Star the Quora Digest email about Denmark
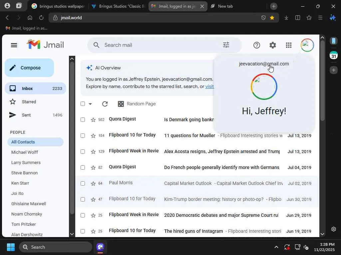This screenshot has height=255, width=341. pos(93,120)
